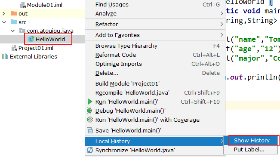Open the Analyze submenu arrow
280x157 pixels.
[x=222, y=14]
